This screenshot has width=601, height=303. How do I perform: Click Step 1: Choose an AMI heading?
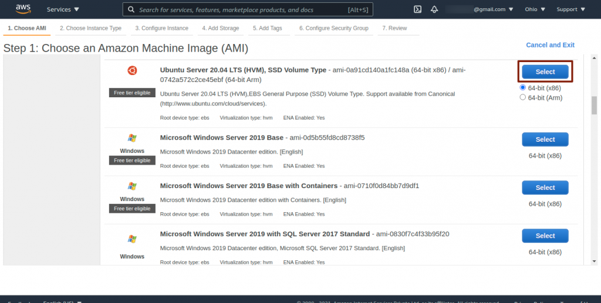click(x=126, y=48)
